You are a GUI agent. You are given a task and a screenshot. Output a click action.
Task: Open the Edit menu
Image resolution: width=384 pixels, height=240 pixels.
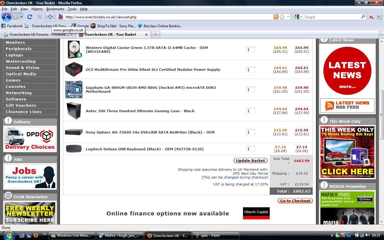(14, 9)
